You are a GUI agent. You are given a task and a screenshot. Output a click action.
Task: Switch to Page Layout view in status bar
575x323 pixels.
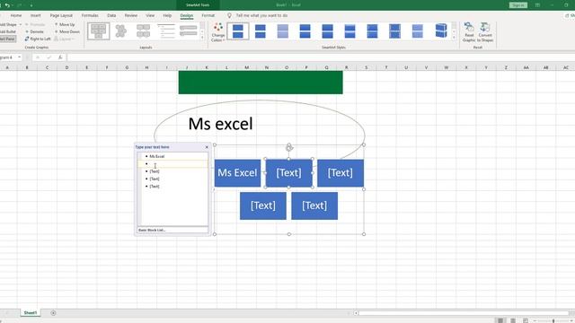coord(513,320)
